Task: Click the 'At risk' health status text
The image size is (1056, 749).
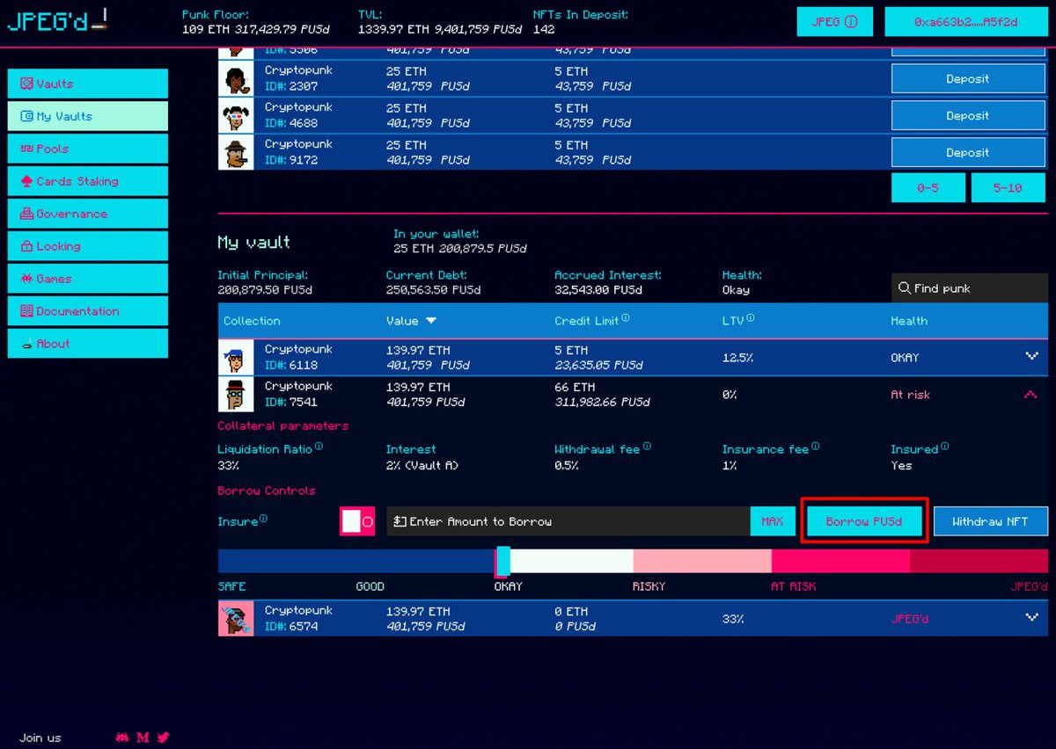Action: click(910, 395)
